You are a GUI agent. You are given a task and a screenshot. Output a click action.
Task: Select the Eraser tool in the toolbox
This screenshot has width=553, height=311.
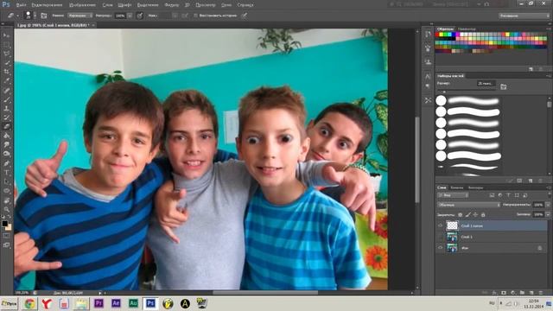[6, 127]
